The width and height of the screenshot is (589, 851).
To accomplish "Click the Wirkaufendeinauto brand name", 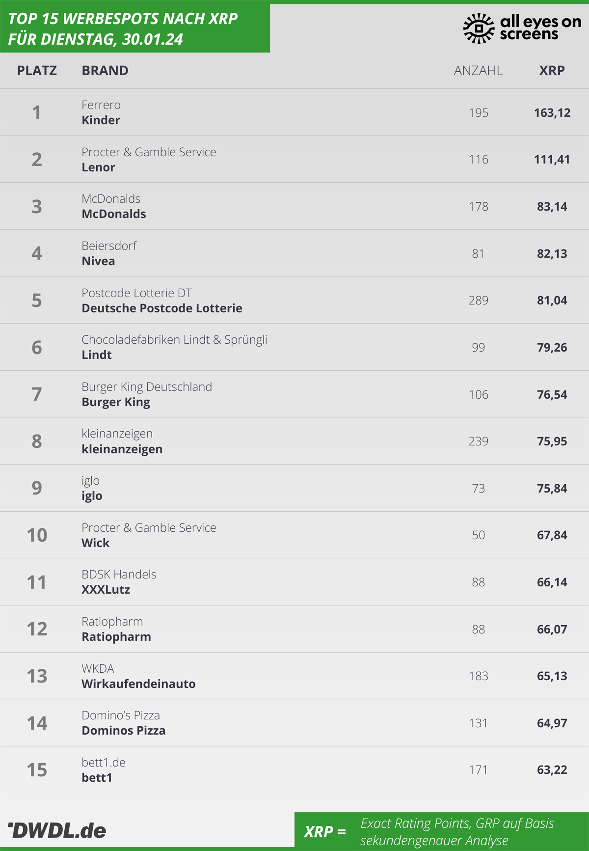I will 138,684.
